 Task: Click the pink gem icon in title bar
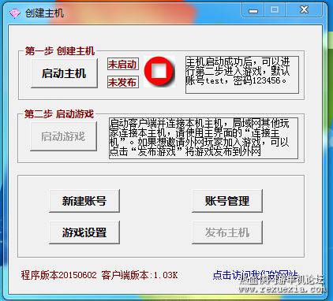click(x=14, y=13)
